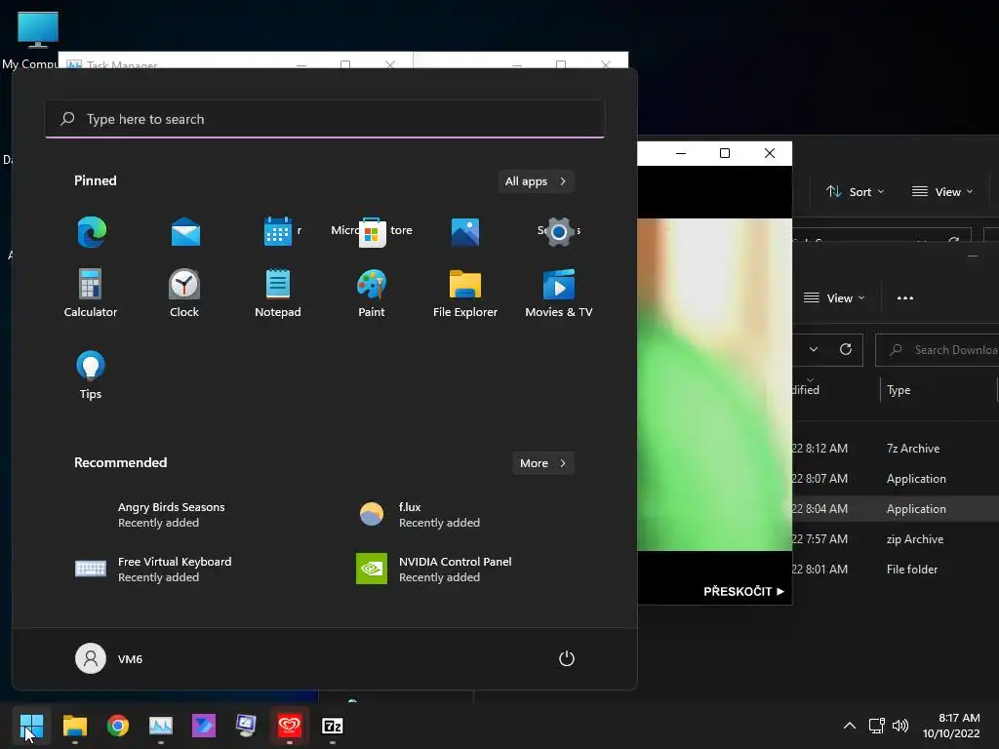Open File Explorer on the taskbar

click(x=74, y=726)
